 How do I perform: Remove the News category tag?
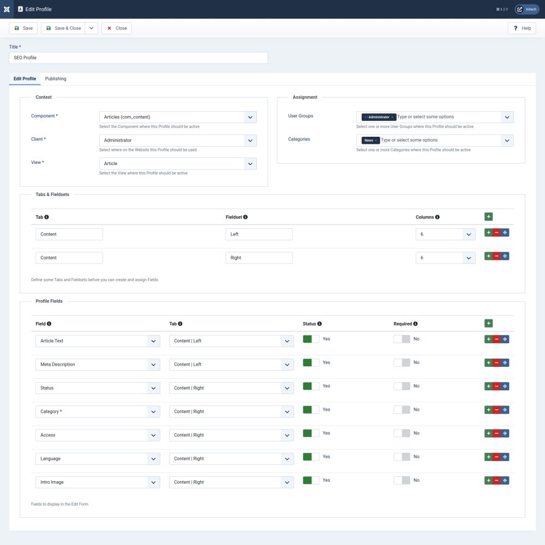376,141
